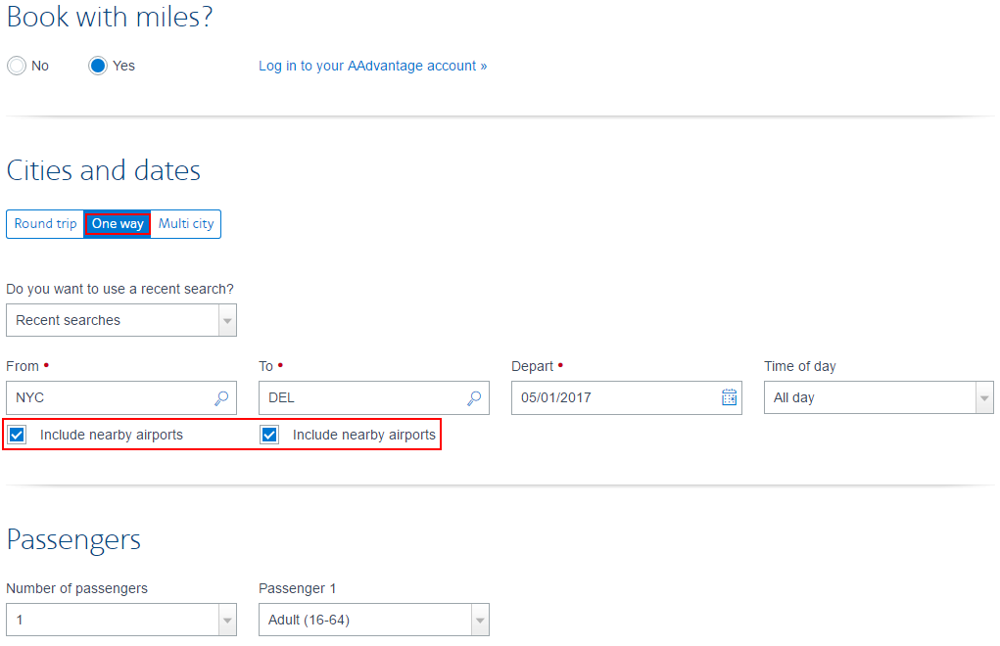The height and width of the screenshot is (646, 1000).
Task: Click the Depart date field 05/01/2017
Action: pyautogui.click(x=626, y=397)
